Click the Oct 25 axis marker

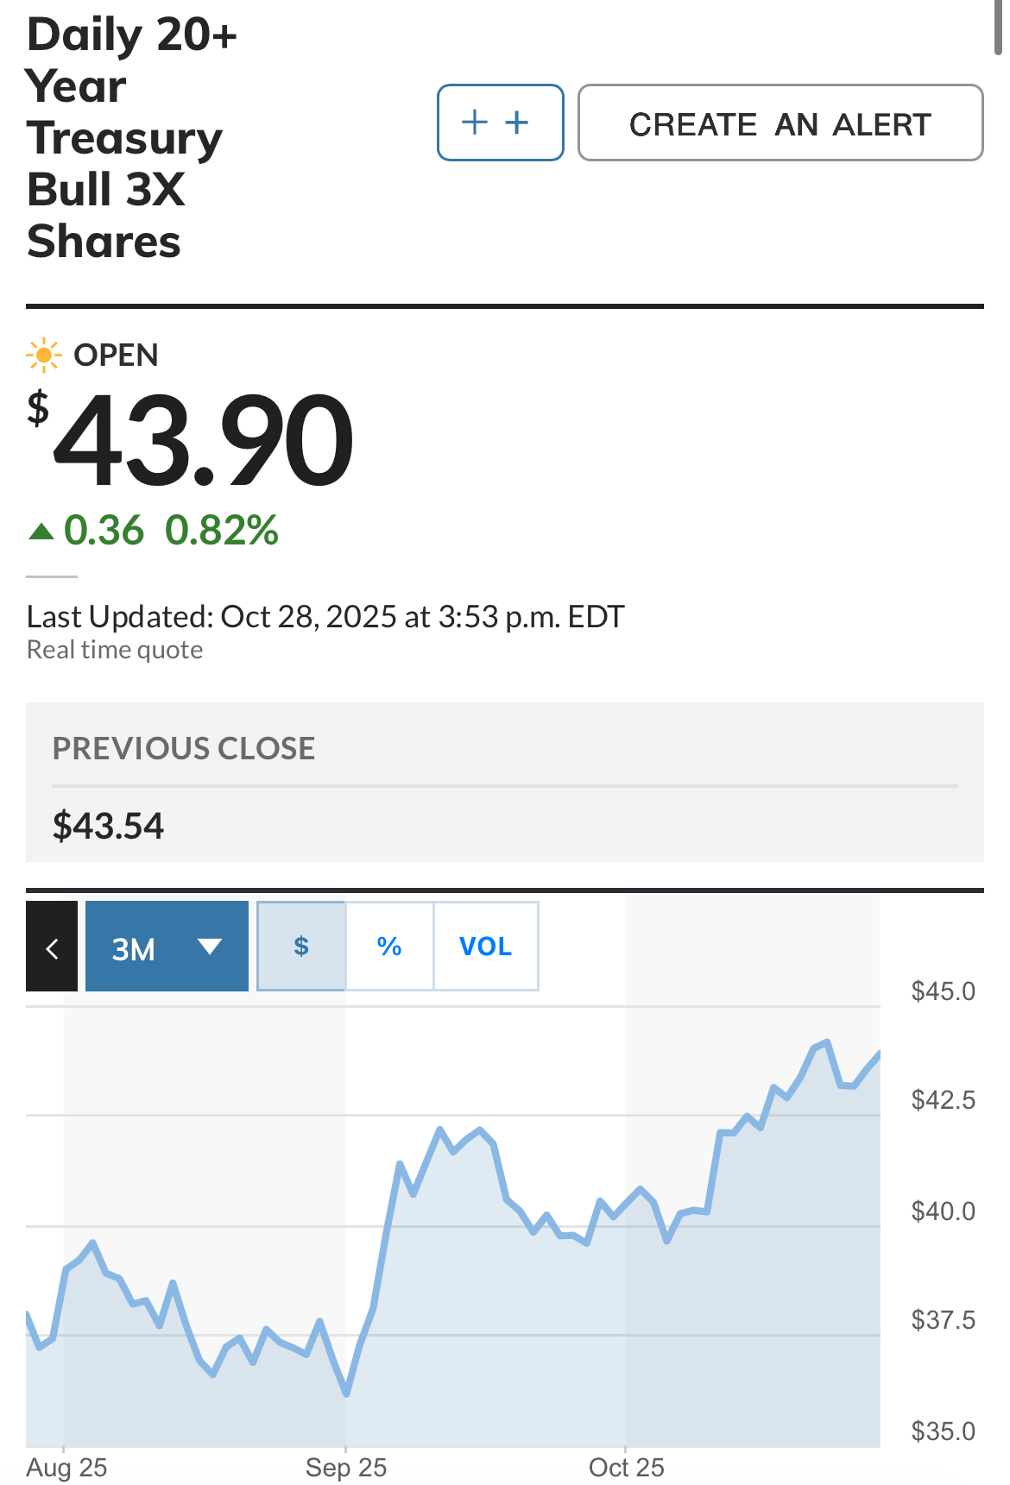(x=626, y=1467)
